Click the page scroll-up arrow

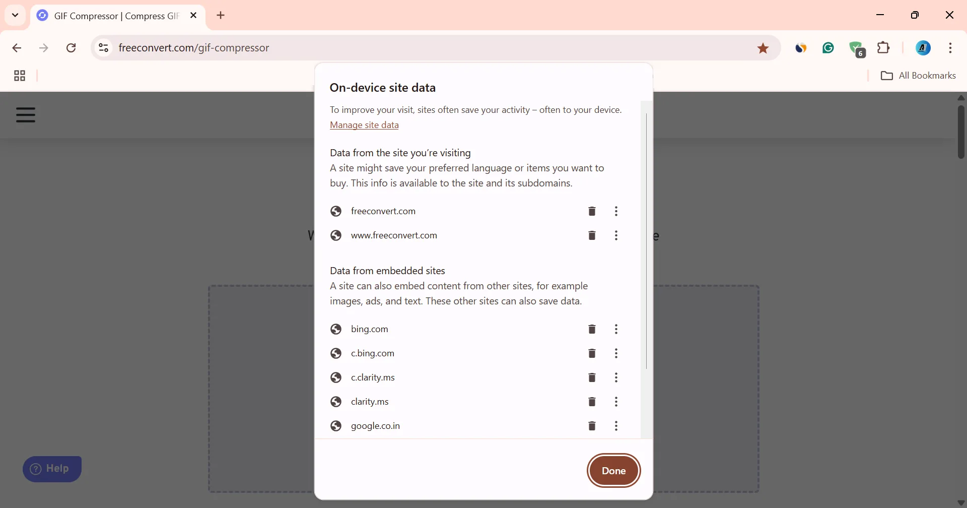tap(961, 98)
